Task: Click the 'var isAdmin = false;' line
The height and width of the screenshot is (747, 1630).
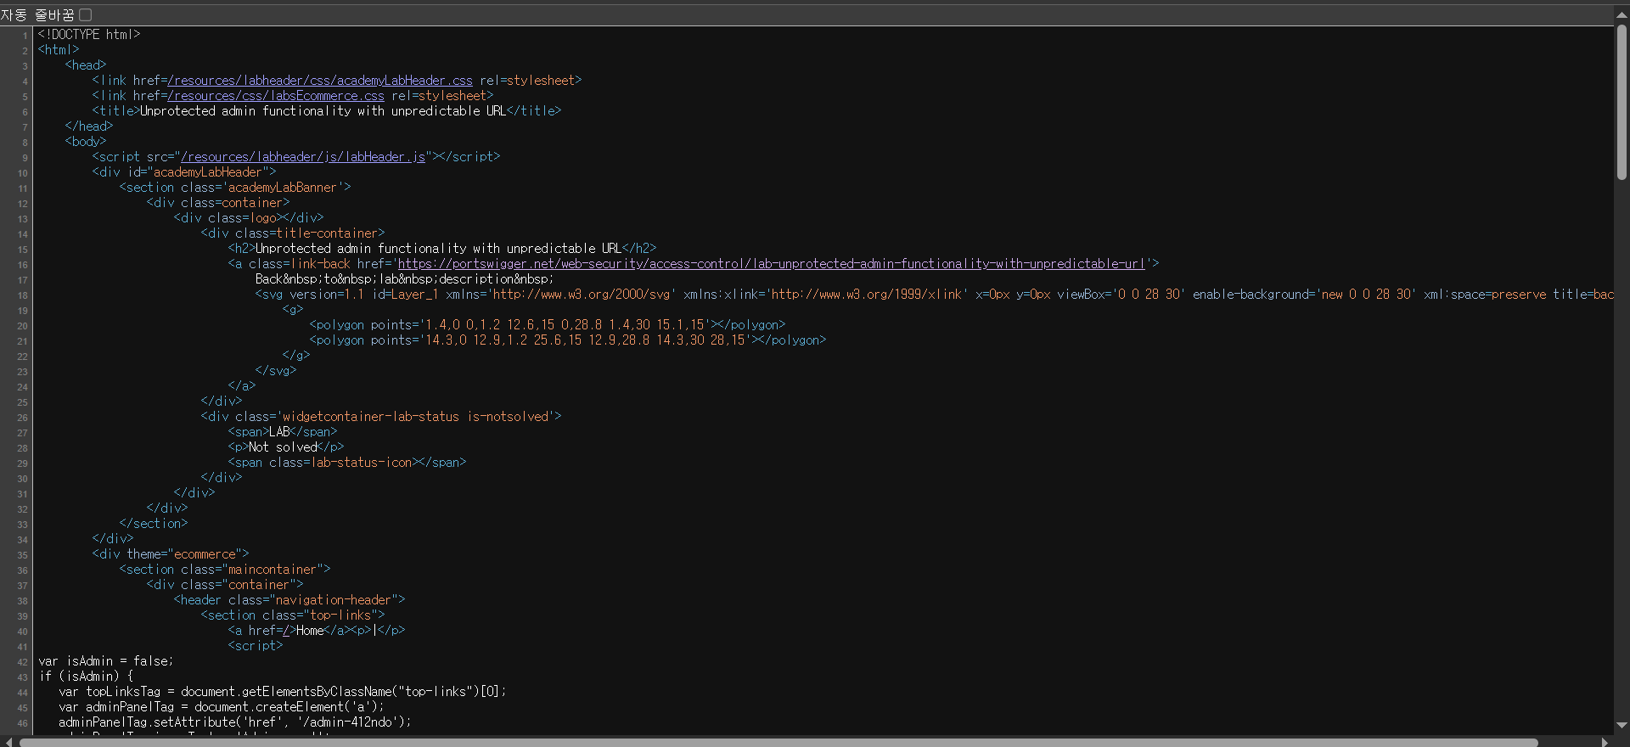Action: pos(106,661)
